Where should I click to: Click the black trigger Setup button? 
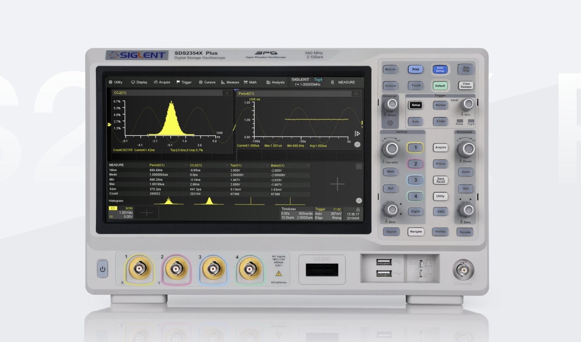(x=416, y=105)
